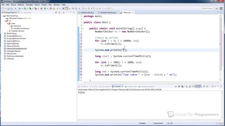Open the Gradle Tasks tab
The image size is (225, 126).
click(x=131, y=86)
